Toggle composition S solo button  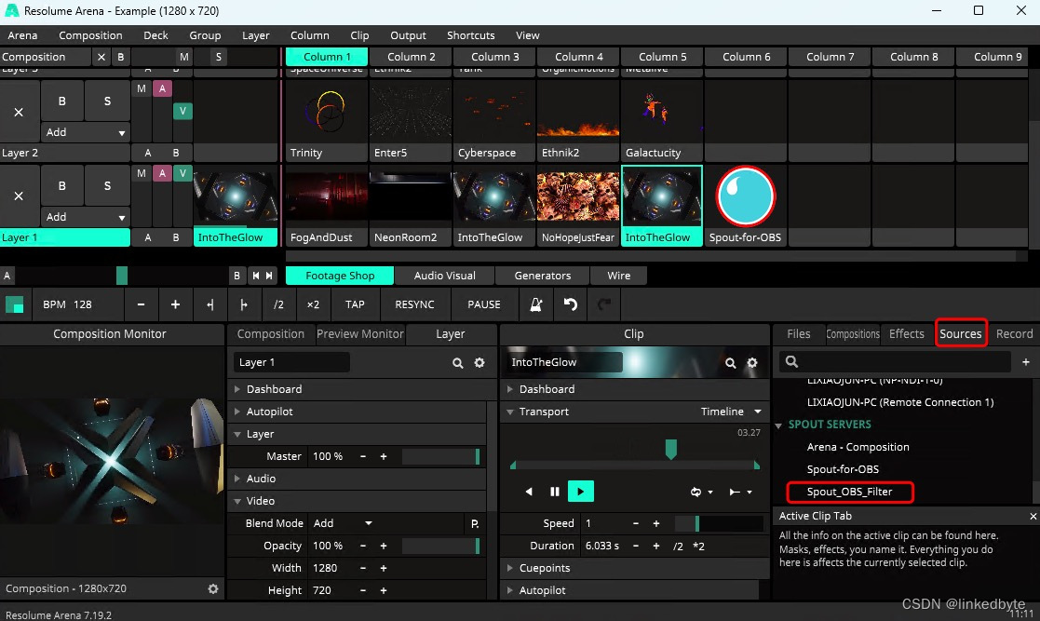[218, 57]
